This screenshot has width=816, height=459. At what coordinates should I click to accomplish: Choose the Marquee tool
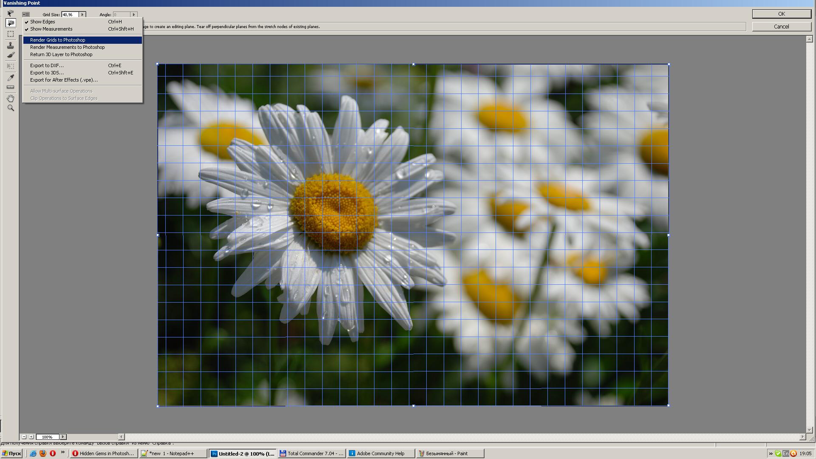click(10, 34)
